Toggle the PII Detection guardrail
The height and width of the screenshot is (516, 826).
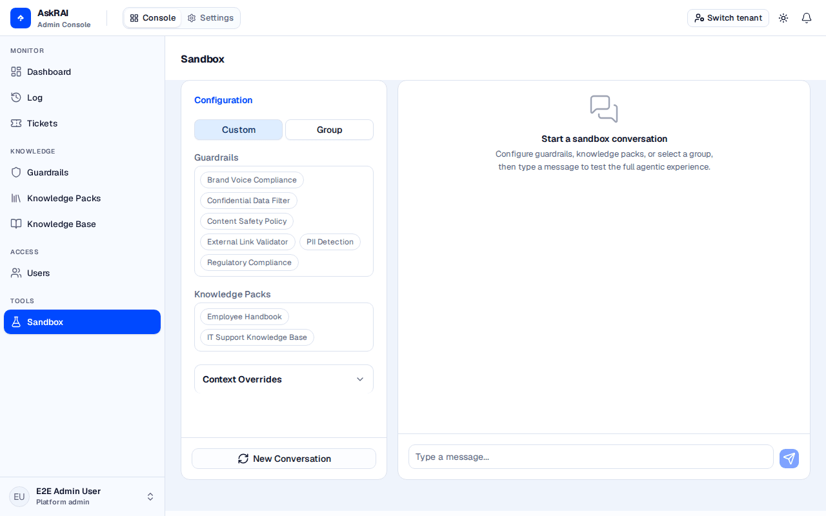[330, 242]
